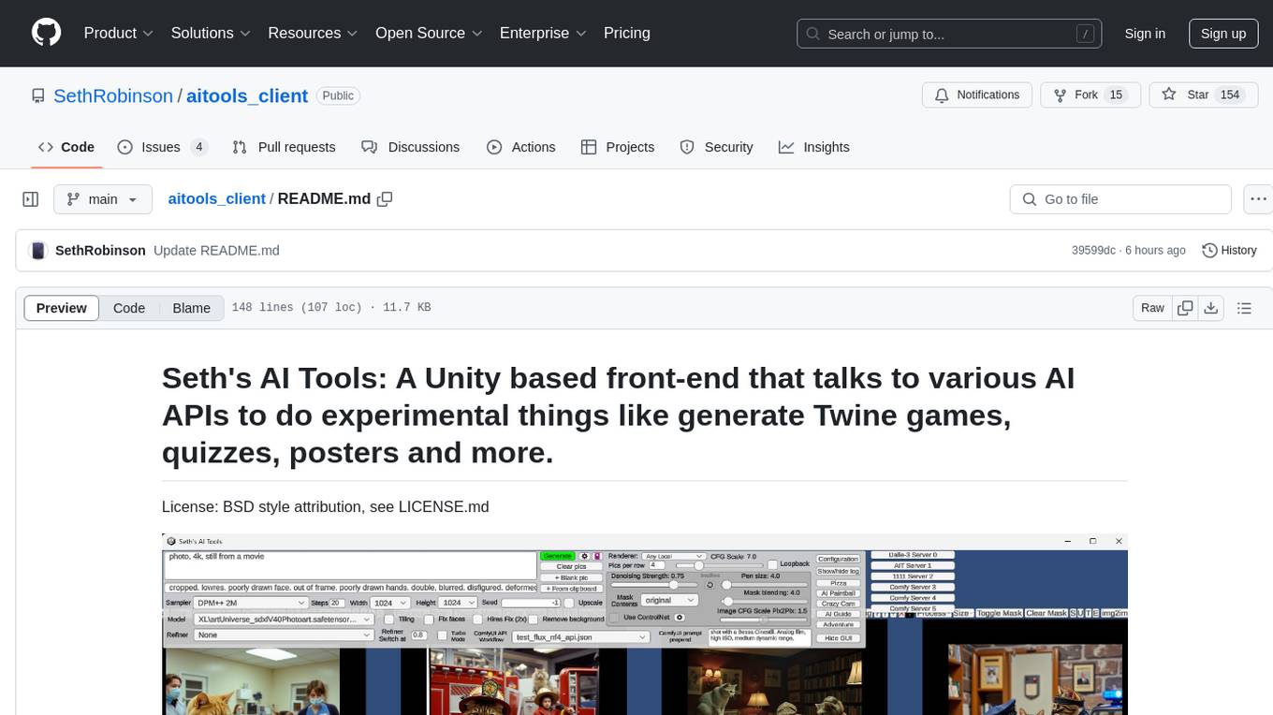This screenshot has width=1273, height=715.
Task: Open the Security tab
Action: click(x=716, y=147)
